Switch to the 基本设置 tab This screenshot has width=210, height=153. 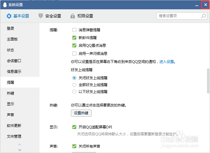click(18, 16)
